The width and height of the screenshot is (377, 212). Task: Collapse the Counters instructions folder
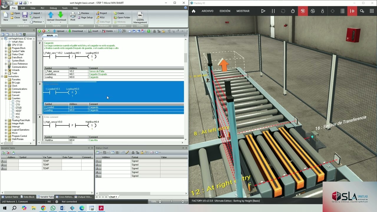[6, 98]
